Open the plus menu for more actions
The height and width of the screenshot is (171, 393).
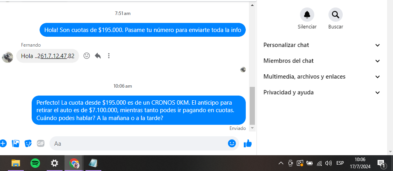3,143
